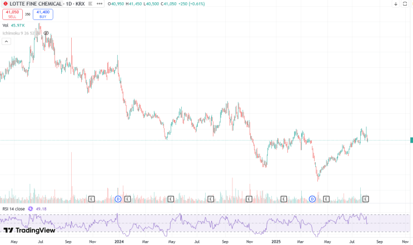Viewport: 413px width, 245px height.
Task: Open the E earnings marker above May 2024
Action: [171, 199]
